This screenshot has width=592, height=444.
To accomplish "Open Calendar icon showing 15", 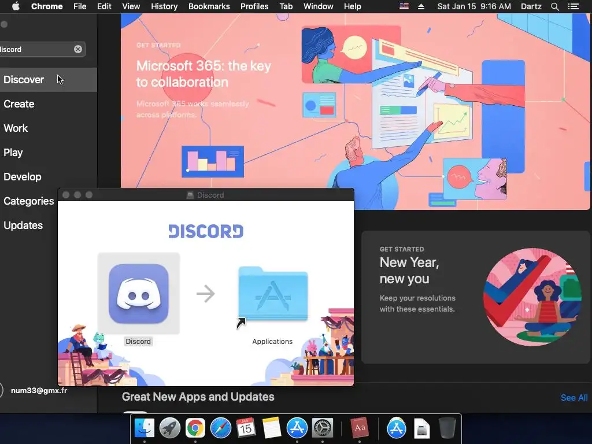I will (x=246, y=428).
